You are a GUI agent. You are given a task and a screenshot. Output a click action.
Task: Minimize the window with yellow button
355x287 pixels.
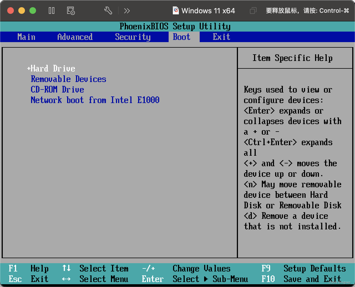(x=22, y=11)
